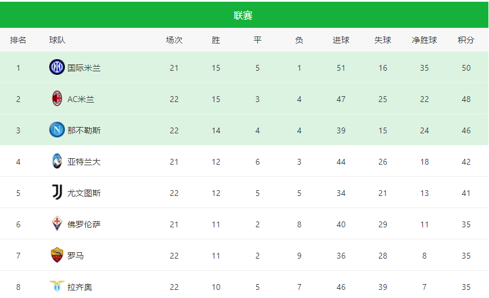Click the Juventus club logo
The width and height of the screenshot is (489, 298).
57,192
